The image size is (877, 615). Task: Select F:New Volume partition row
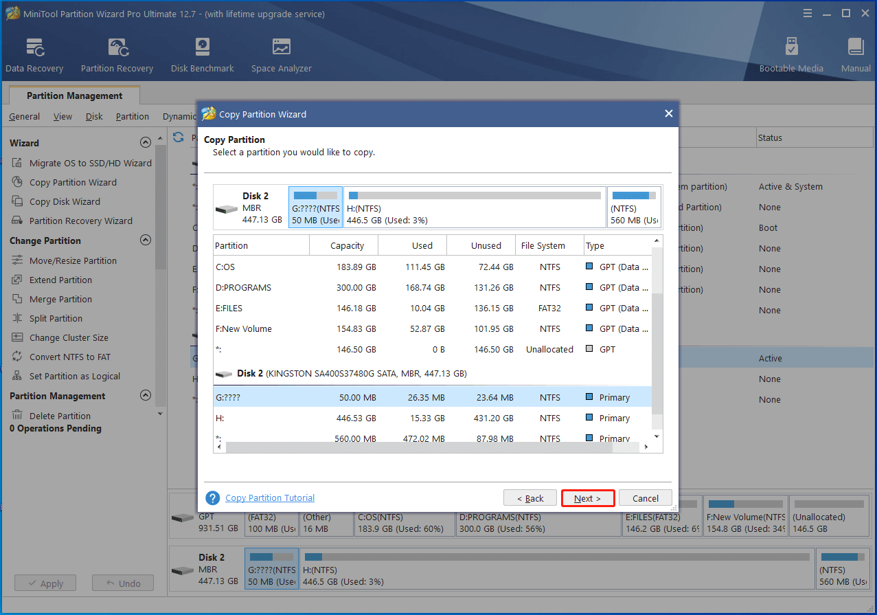pos(433,328)
